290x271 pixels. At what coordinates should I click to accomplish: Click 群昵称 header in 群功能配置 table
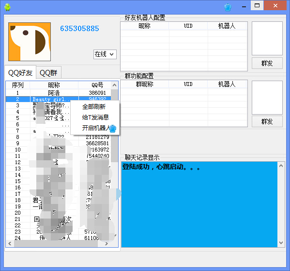pos(145,84)
